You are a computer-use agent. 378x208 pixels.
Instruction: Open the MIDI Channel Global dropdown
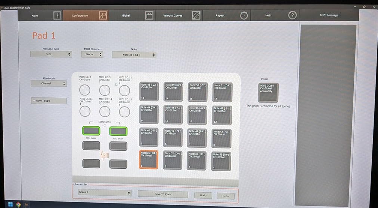(92, 54)
